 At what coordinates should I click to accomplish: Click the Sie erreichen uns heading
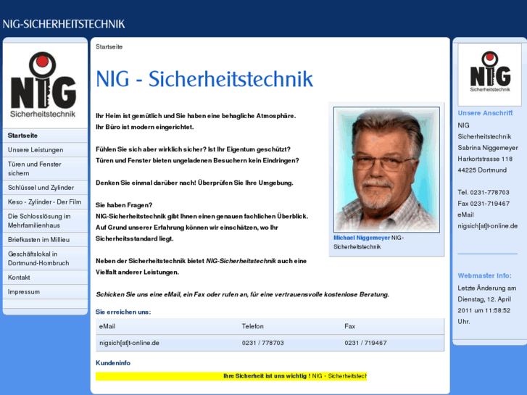click(123, 312)
